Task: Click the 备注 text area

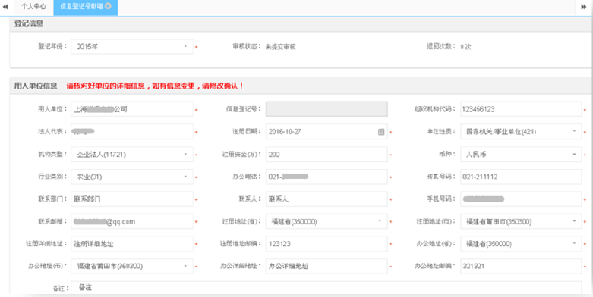Action: [x=326, y=288]
